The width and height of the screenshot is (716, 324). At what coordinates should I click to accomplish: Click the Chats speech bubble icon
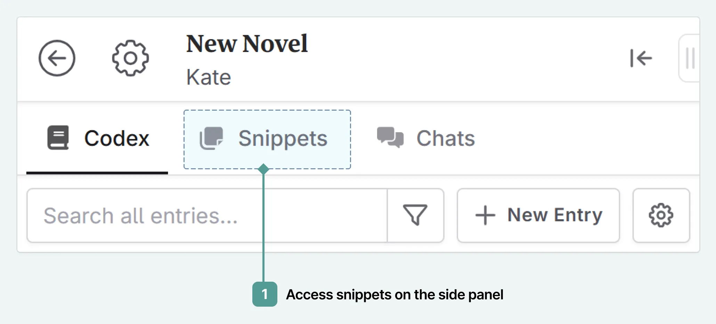point(390,138)
